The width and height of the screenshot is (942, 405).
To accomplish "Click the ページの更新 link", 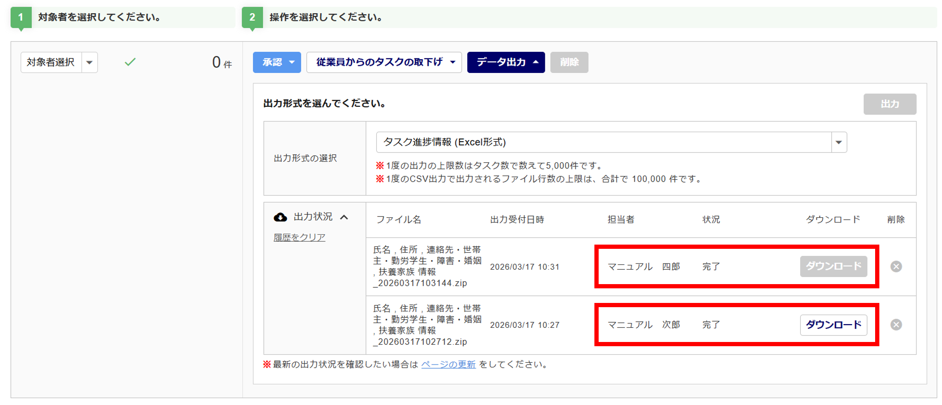I will 448,365.
